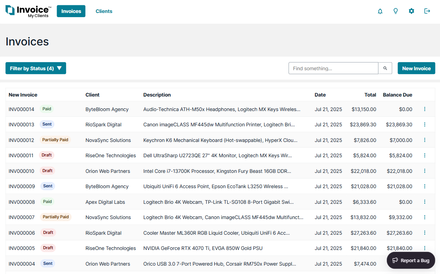
Task: Open invoice INV000013
Action: pyautogui.click(x=21, y=124)
